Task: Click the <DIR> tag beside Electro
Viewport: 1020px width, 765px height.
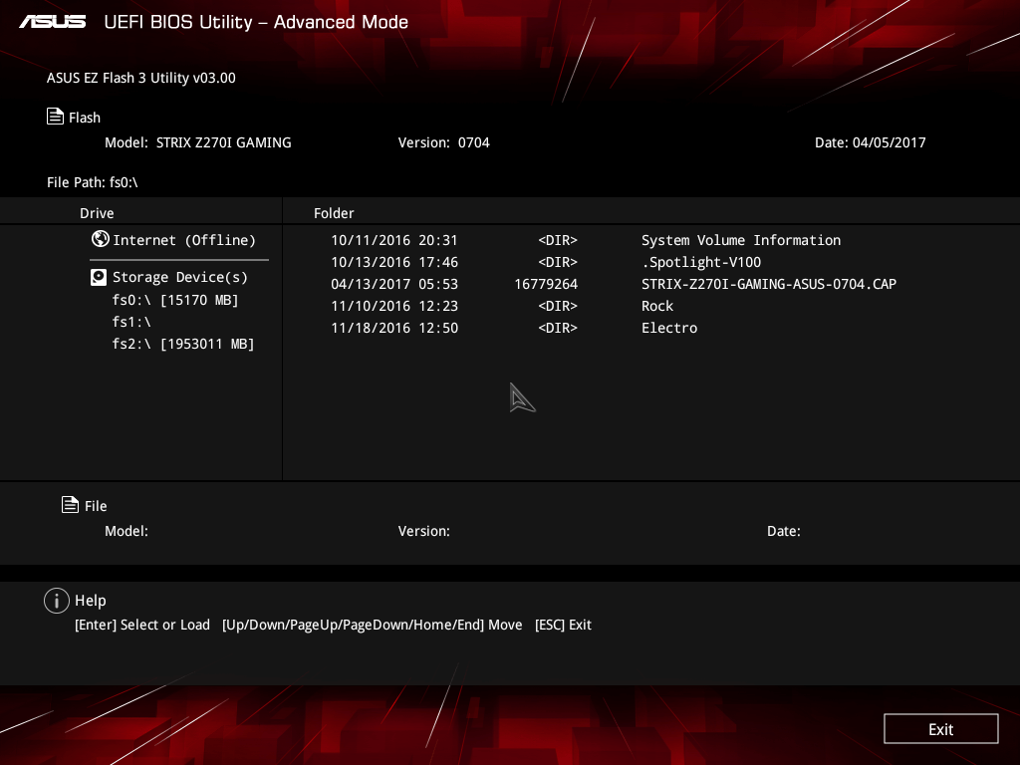Action: (558, 328)
